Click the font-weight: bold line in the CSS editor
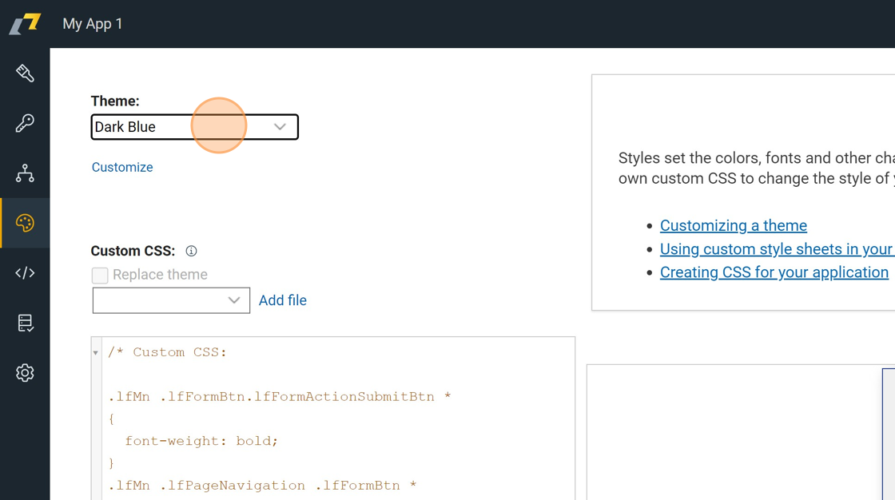Image resolution: width=895 pixels, height=500 pixels. coord(201,441)
